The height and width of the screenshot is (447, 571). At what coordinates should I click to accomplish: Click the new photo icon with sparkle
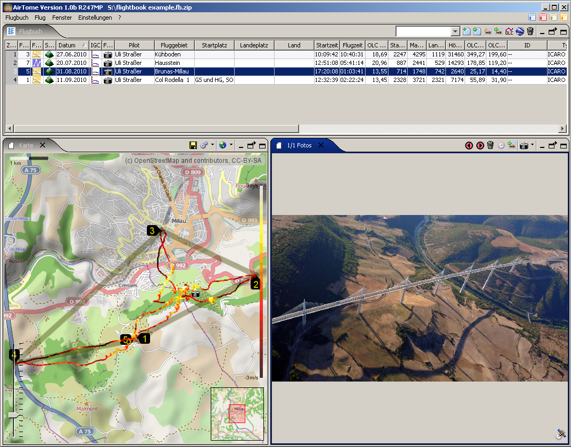point(487,31)
